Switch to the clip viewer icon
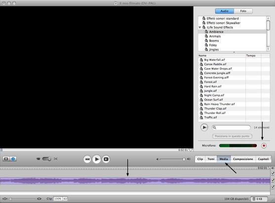The height and width of the screenshot is (203, 275). coord(6,159)
